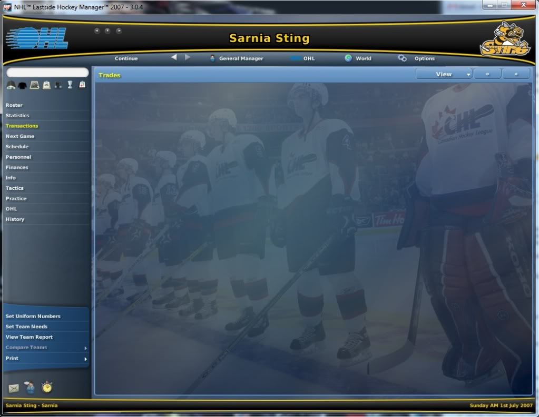Open Schedule in the sidebar
Viewport: 539px width, 417px height.
pyautogui.click(x=17, y=147)
